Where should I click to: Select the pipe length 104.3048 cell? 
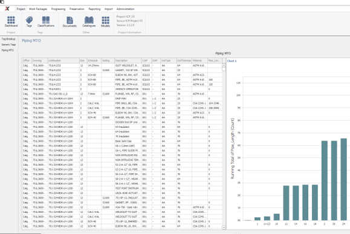click(215, 103)
